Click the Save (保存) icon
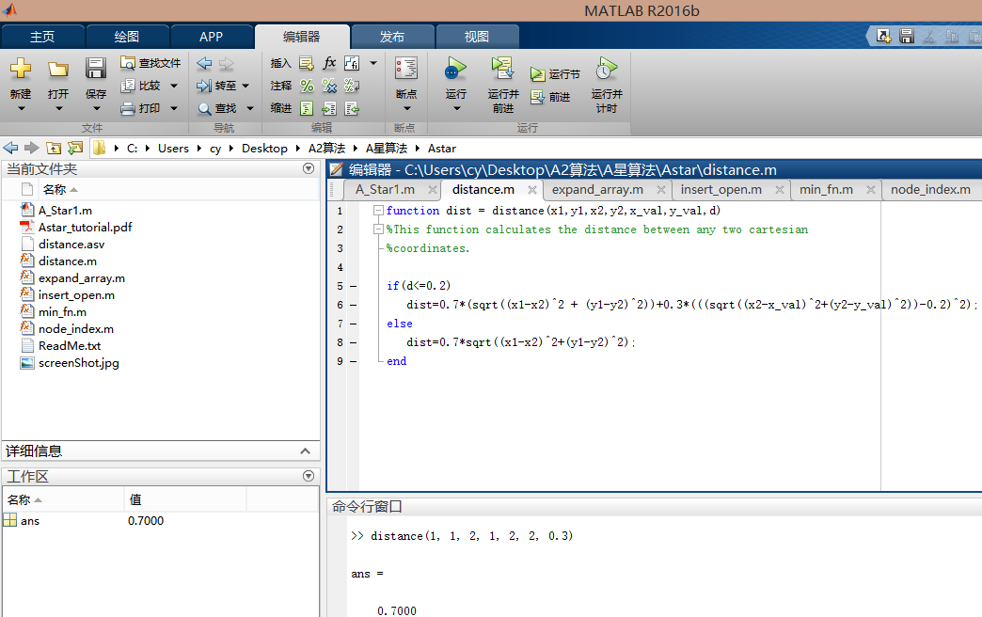This screenshot has width=982, height=617. [x=96, y=69]
